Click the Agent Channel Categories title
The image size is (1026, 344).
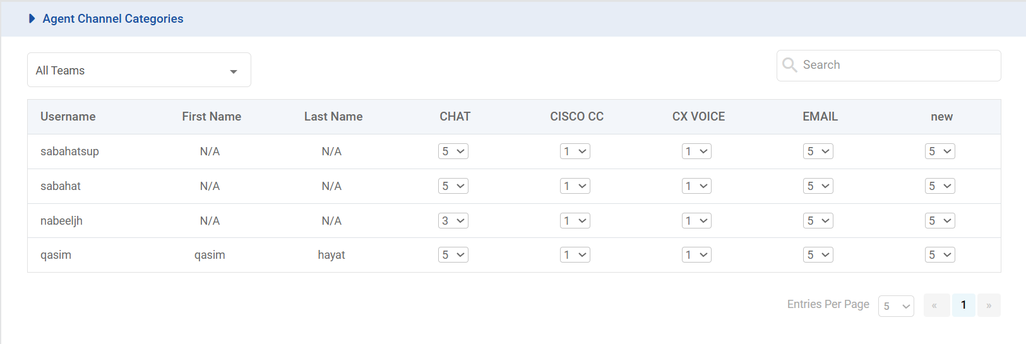click(x=113, y=19)
